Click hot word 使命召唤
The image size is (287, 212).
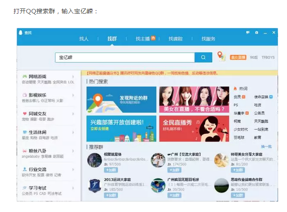point(261,97)
